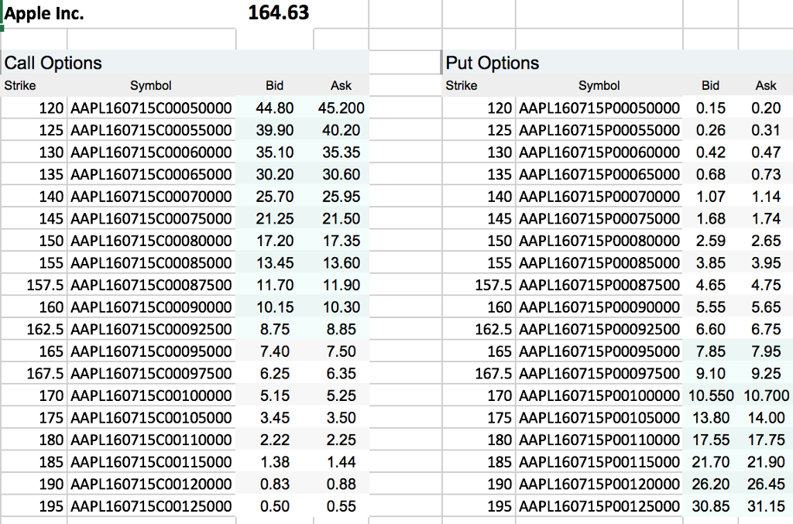Screen dimensions: 793x524
Task: Click the Bid column header under Call Options
Action: point(275,85)
